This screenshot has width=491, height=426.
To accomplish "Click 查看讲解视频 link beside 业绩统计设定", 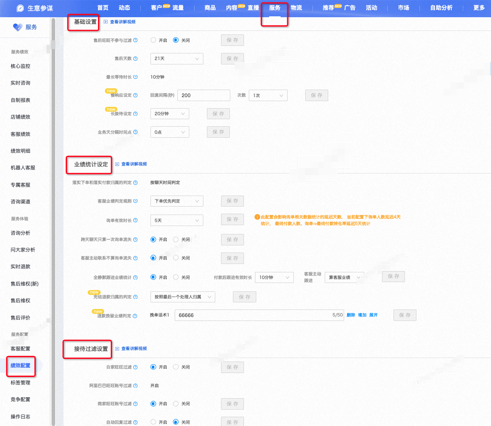I will pos(134,164).
